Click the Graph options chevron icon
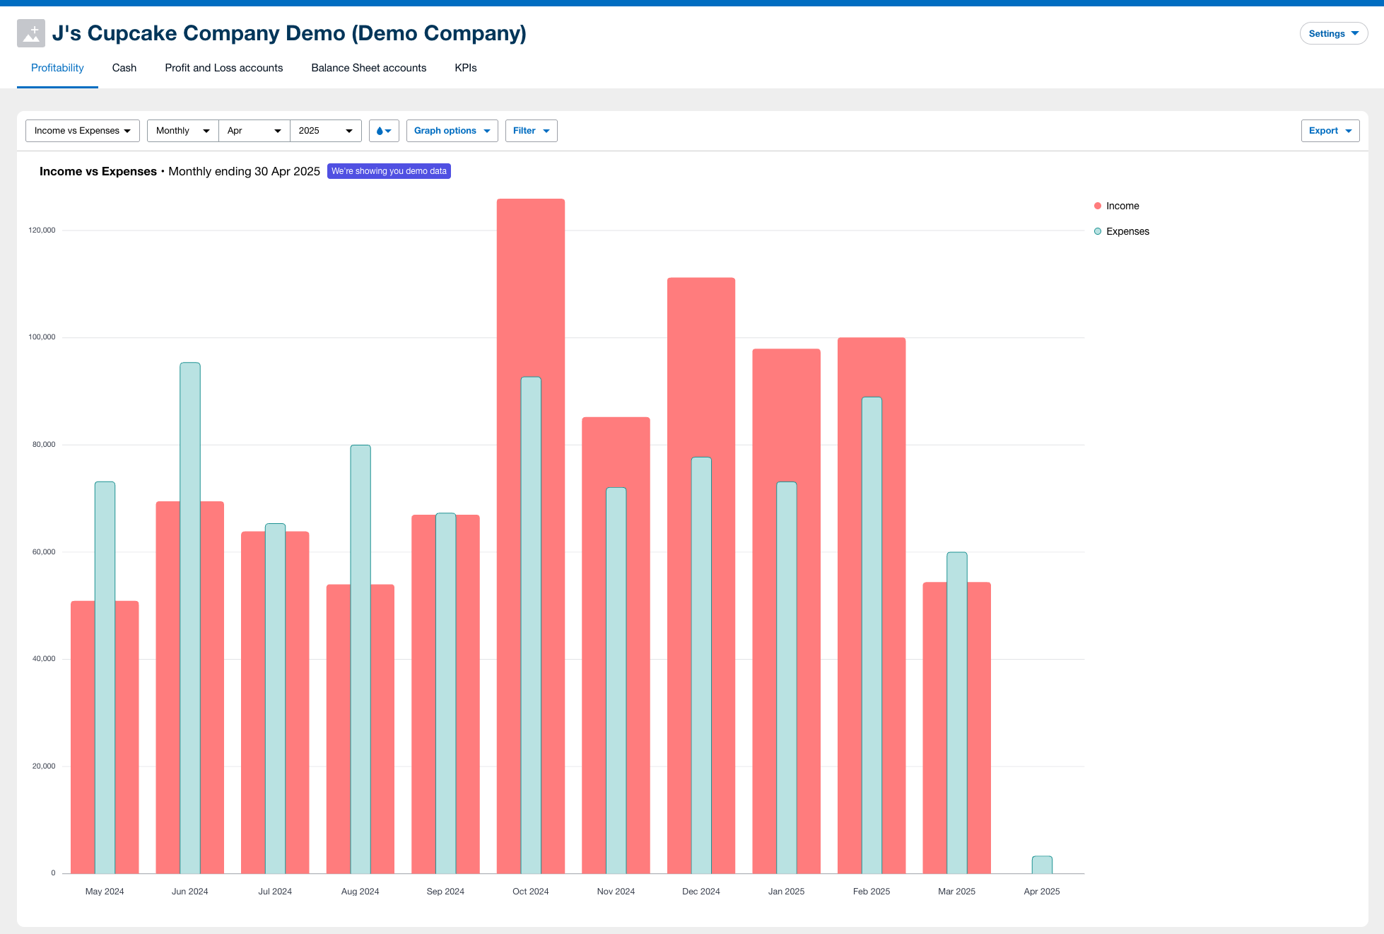The image size is (1384, 934). (486, 131)
